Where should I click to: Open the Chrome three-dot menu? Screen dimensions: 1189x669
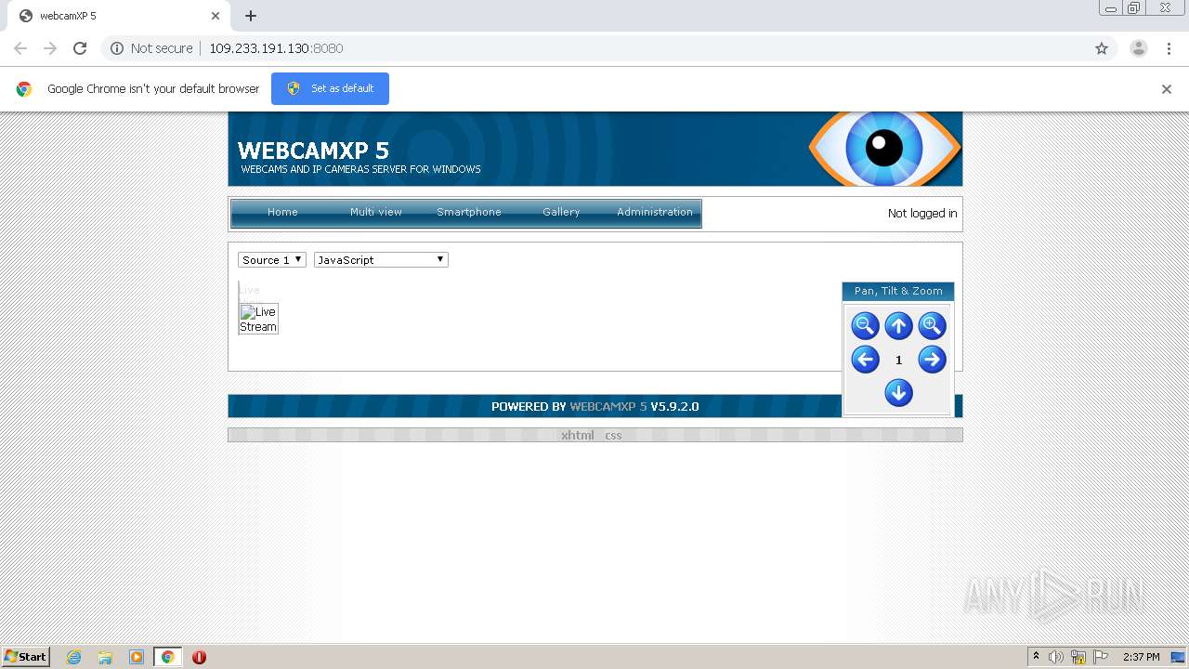[1169, 48]
